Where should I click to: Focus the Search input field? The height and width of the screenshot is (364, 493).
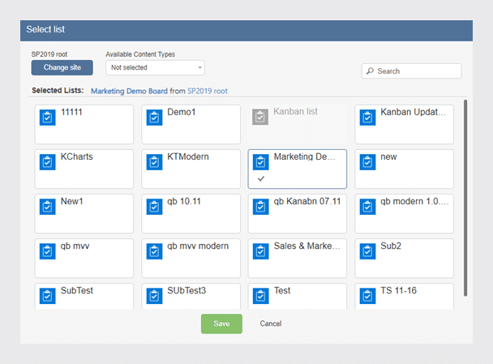tap(412, 71)
